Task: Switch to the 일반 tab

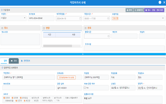Action: [x=4, y=61]
